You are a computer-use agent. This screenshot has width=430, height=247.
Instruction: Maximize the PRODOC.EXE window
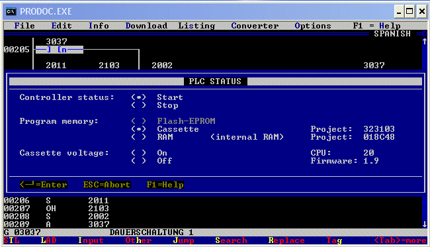click(409, 11)
